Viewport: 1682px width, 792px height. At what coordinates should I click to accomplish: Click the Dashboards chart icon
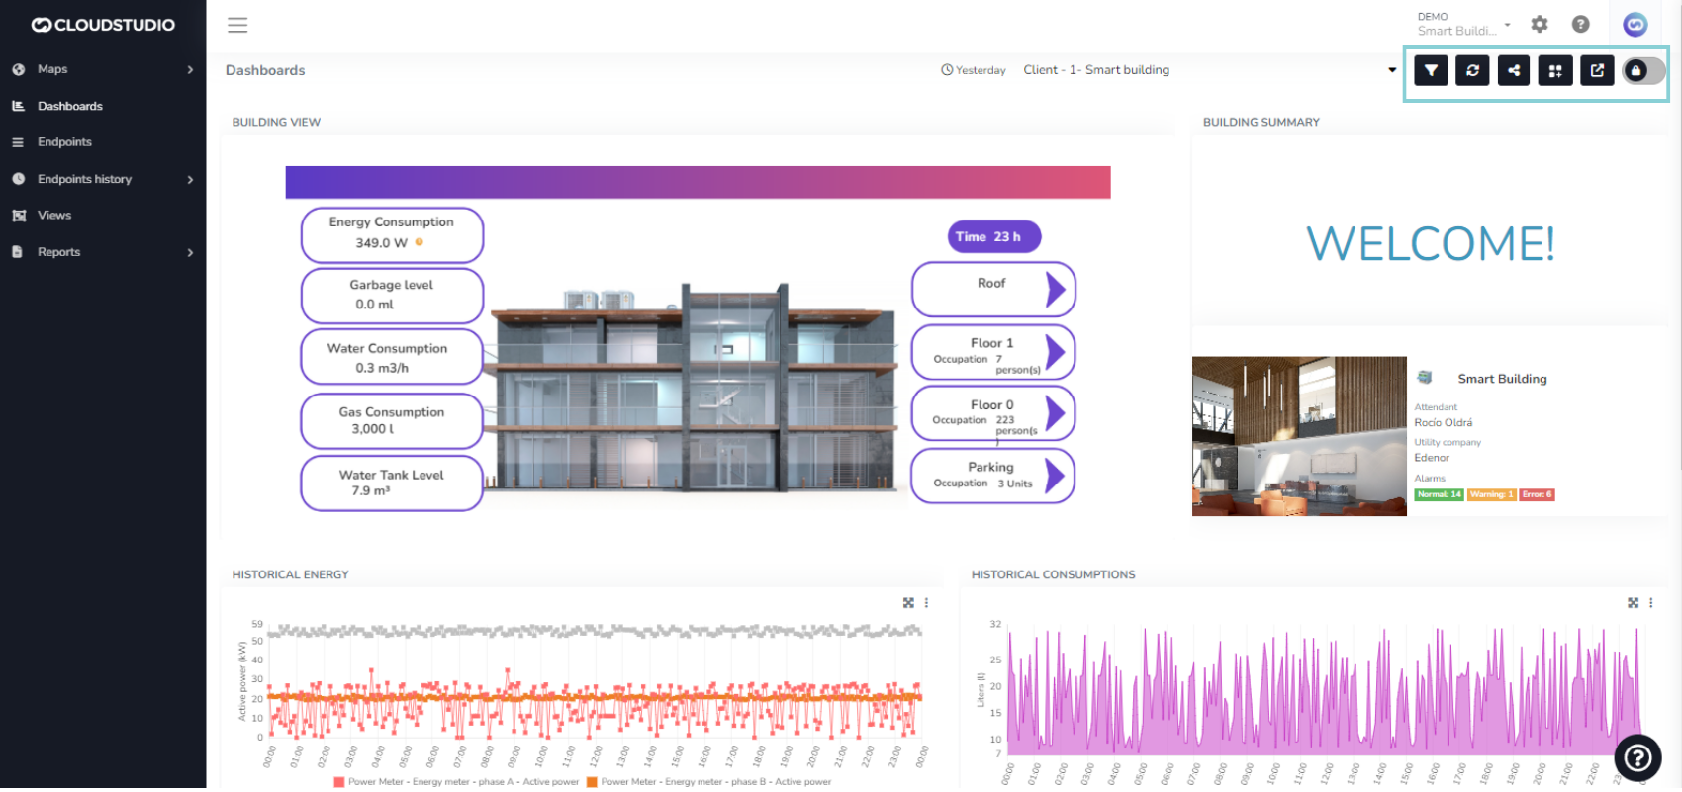click(x=18, y=106)
